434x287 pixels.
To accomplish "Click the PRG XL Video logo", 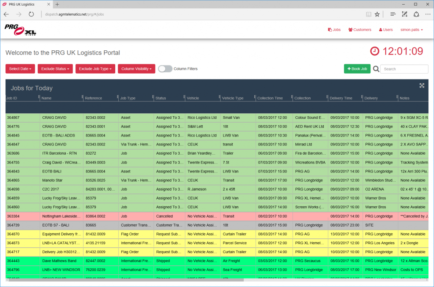I will [21, 30].
